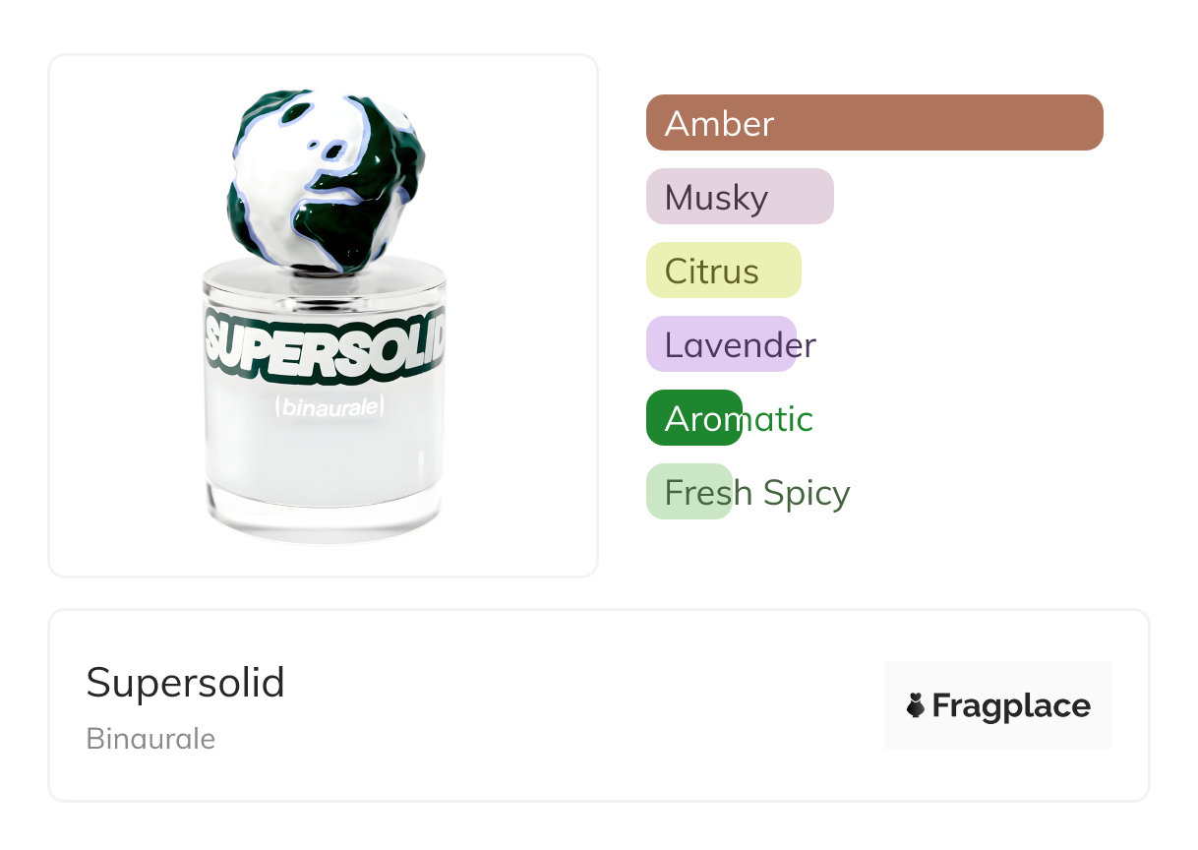This screenshot has height=850, width=1198.
Task: Click the Amber label text
Action: pyautogui.click(x=719, y=123)
